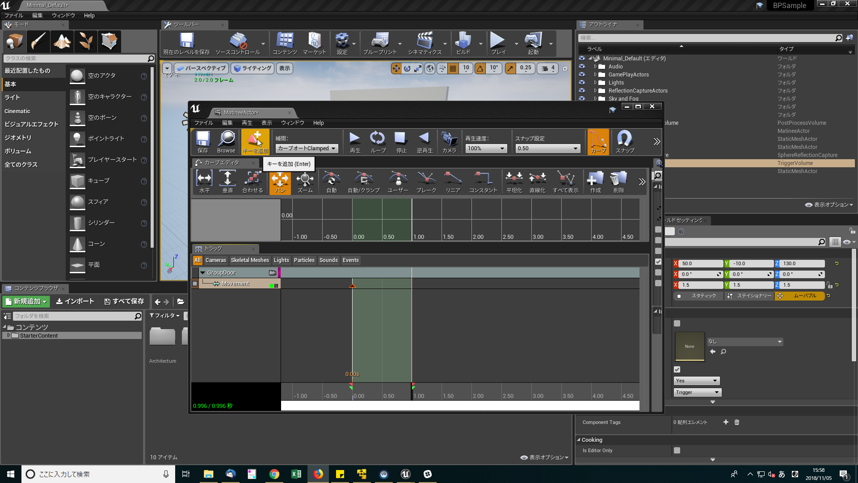Viewport: 858px width, 483px height.
Task: Toggle visibility eye for GamePlayActors folder
Action: coord(582,75)
